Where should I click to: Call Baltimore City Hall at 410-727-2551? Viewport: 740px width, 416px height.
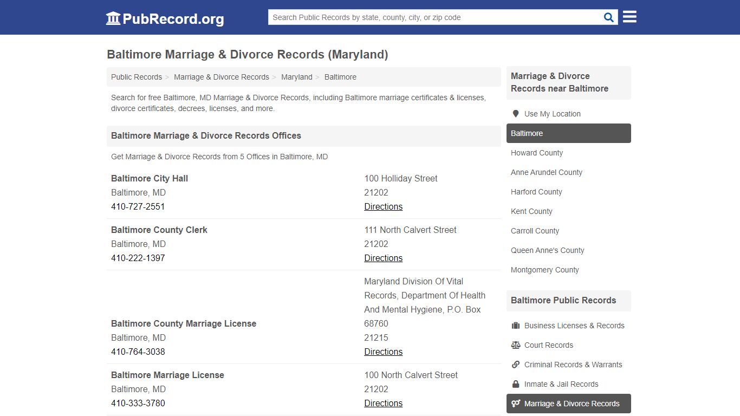(138, 206)
